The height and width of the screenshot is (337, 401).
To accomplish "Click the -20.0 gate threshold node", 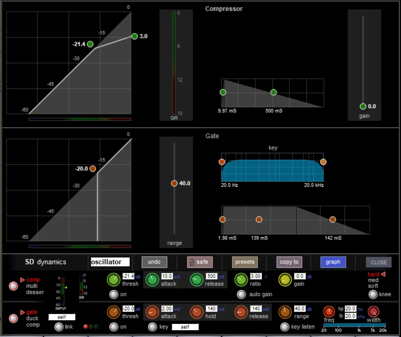I will pos(93,168).
